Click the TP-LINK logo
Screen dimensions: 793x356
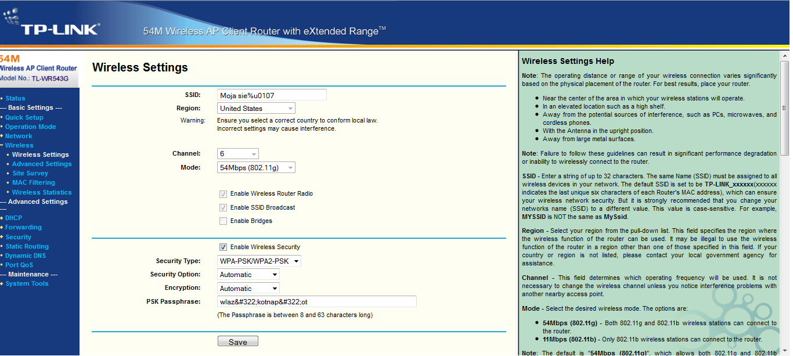pos(52,25)
